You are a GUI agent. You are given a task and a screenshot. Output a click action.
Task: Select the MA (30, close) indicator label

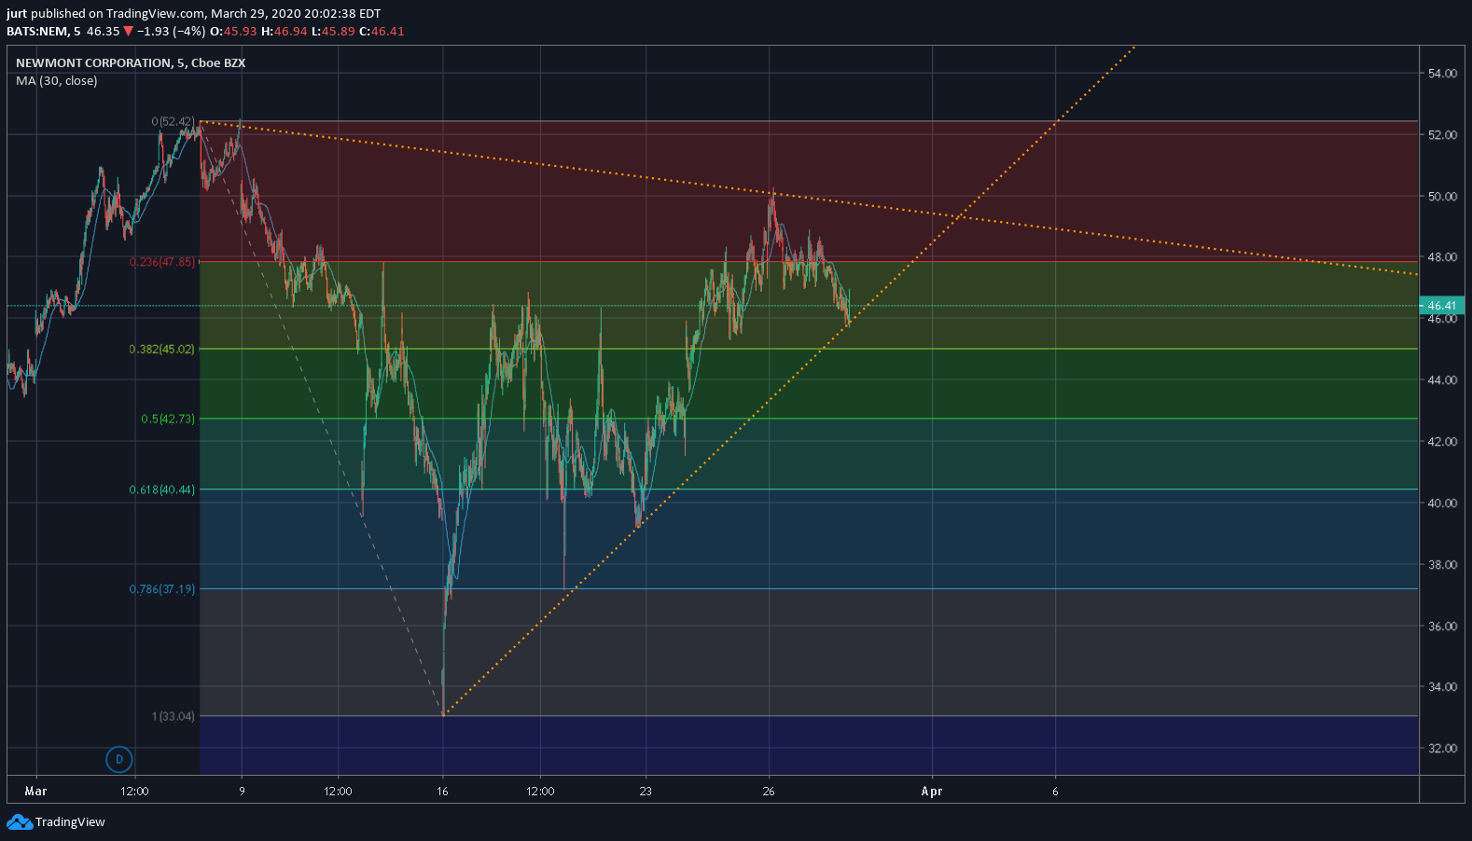57,81
